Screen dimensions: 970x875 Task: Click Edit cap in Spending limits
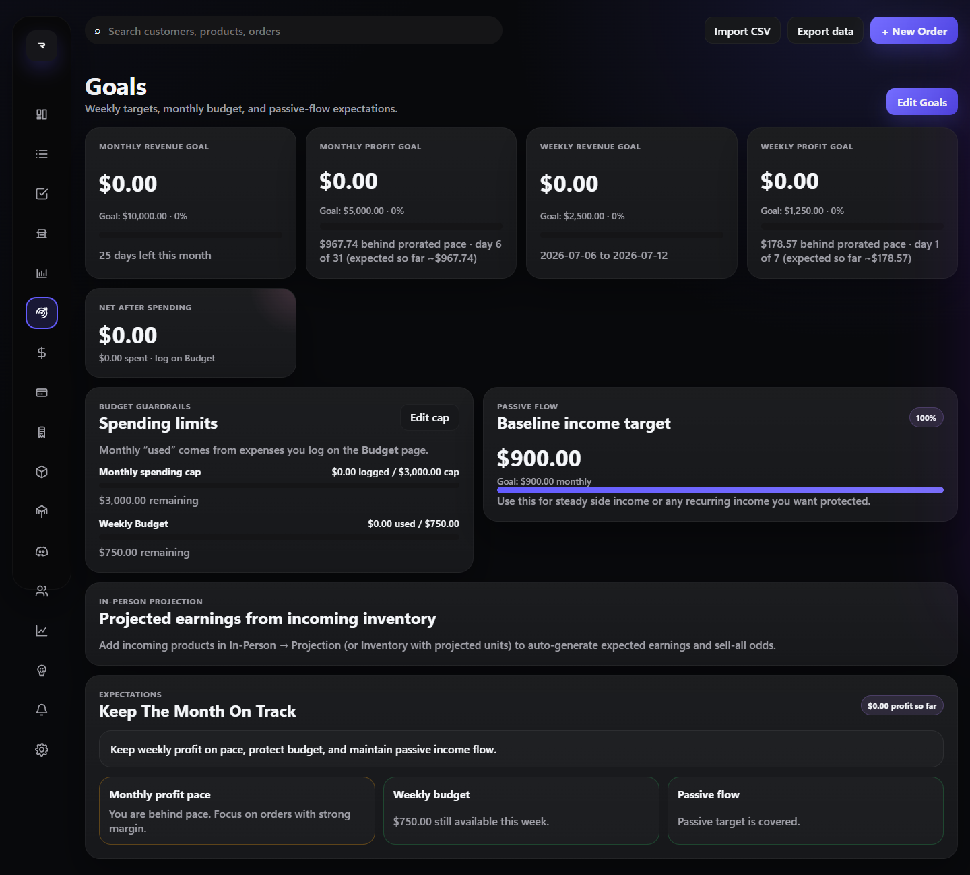coord(430,418)
